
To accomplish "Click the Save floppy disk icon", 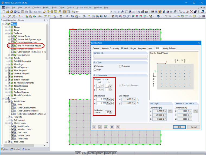I will [x=19, y=12].
